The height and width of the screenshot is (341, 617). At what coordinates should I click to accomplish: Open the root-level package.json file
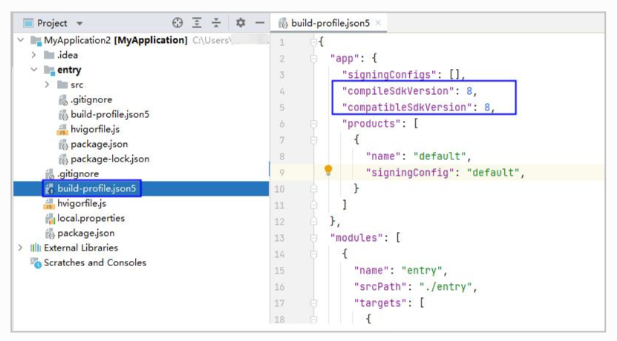click(86, 233)
